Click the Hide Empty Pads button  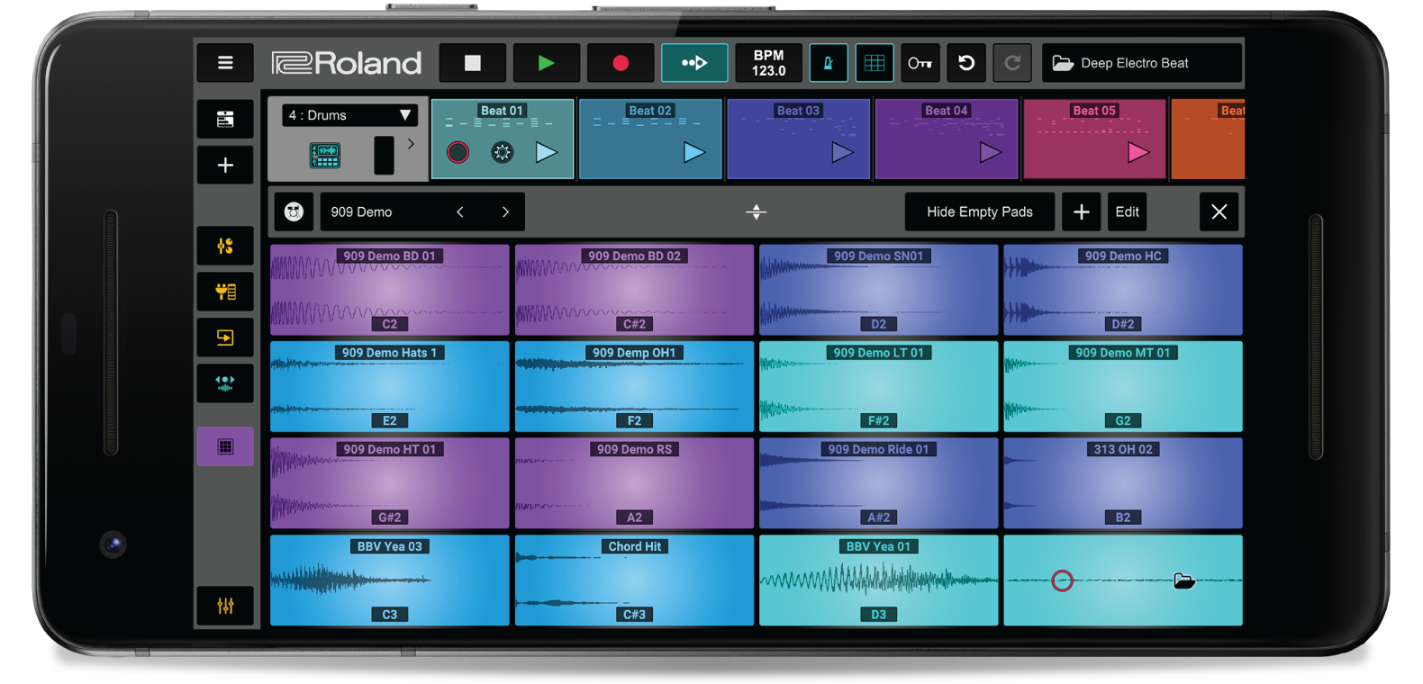click(980, 211)
